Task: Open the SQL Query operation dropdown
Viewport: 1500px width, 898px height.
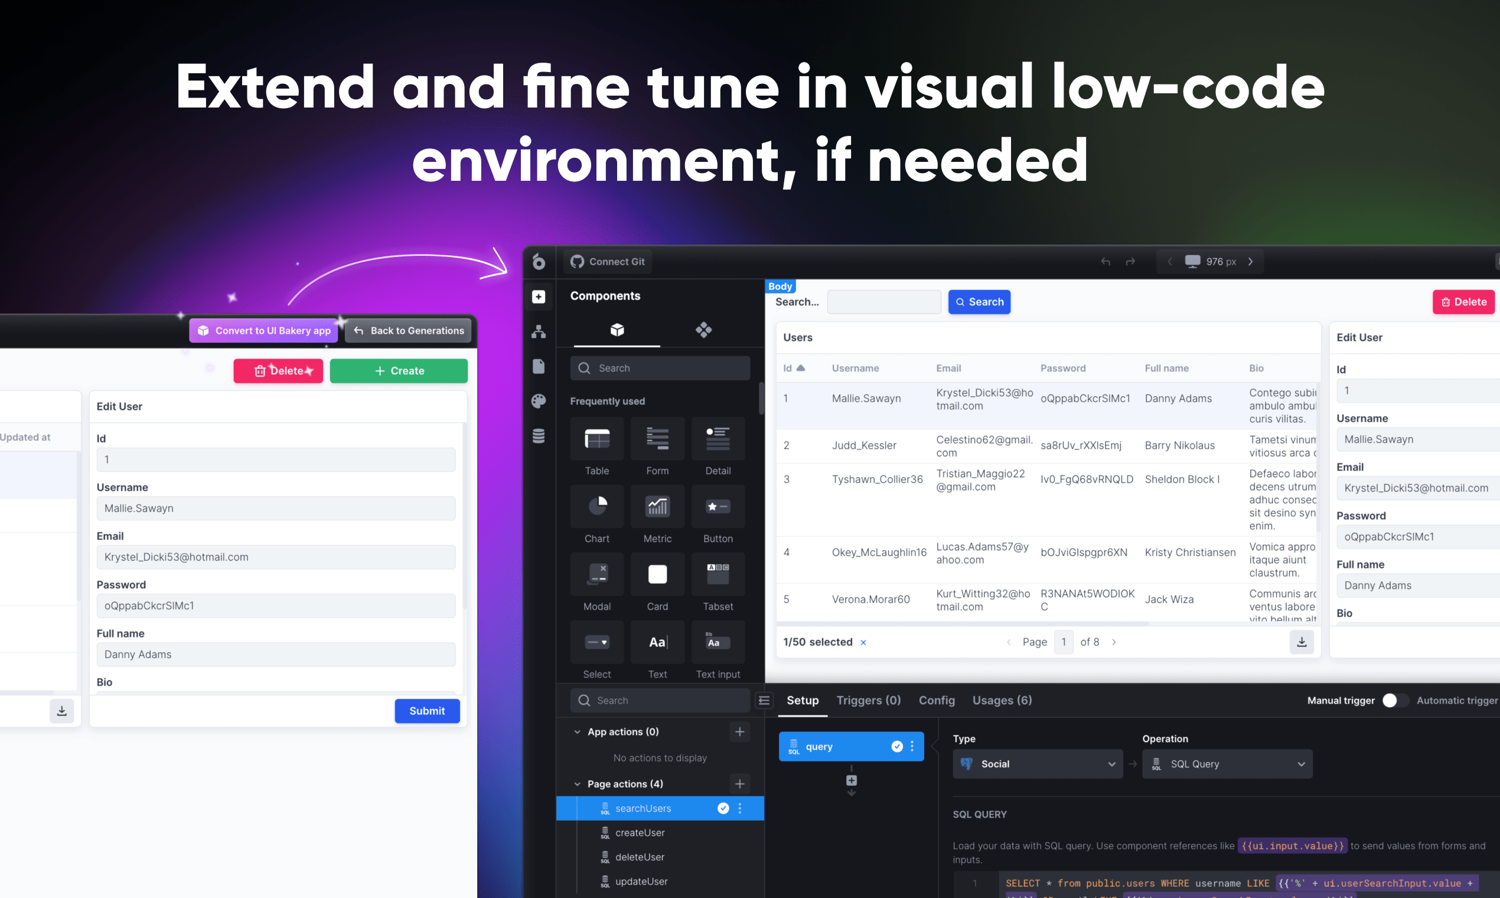Action: [1227, 764]
